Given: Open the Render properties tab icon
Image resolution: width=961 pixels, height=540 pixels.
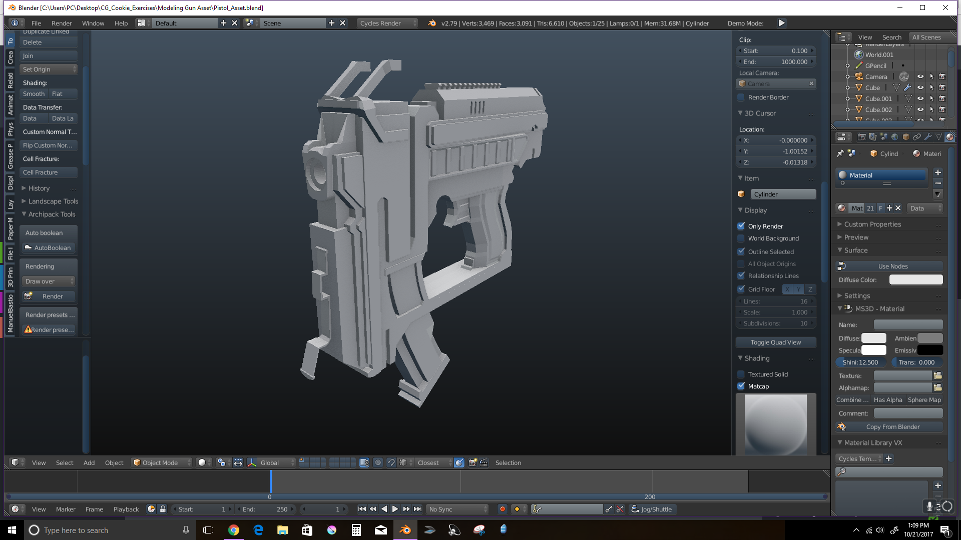Looking at the screenshot, I should pyautogui.click(x=861, y=137).
